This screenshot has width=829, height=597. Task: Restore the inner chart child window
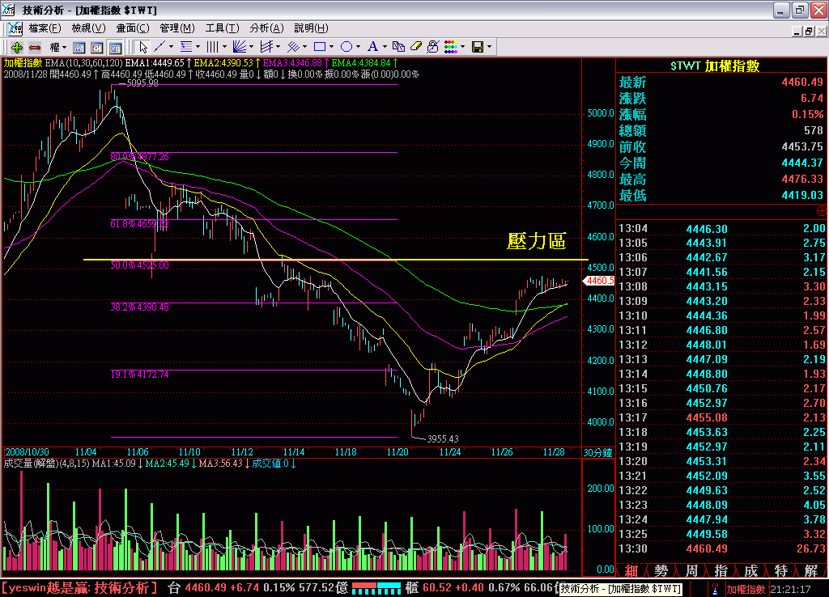click(809, 32)
